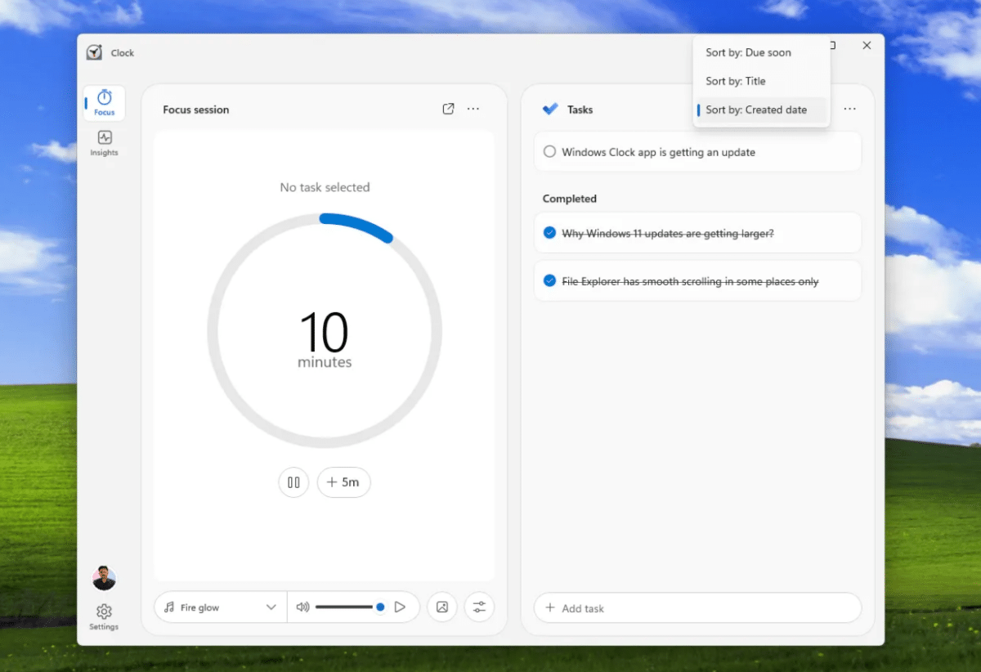Click the user profile avatar
Screen dimensions: 981x672
point(104,578)
